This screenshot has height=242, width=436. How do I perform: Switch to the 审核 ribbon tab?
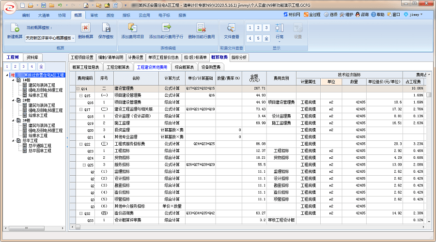coord(93,15)
